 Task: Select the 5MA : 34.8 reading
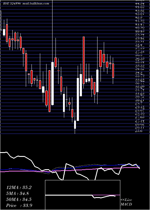pyautogui.click(x=17, y=193)
